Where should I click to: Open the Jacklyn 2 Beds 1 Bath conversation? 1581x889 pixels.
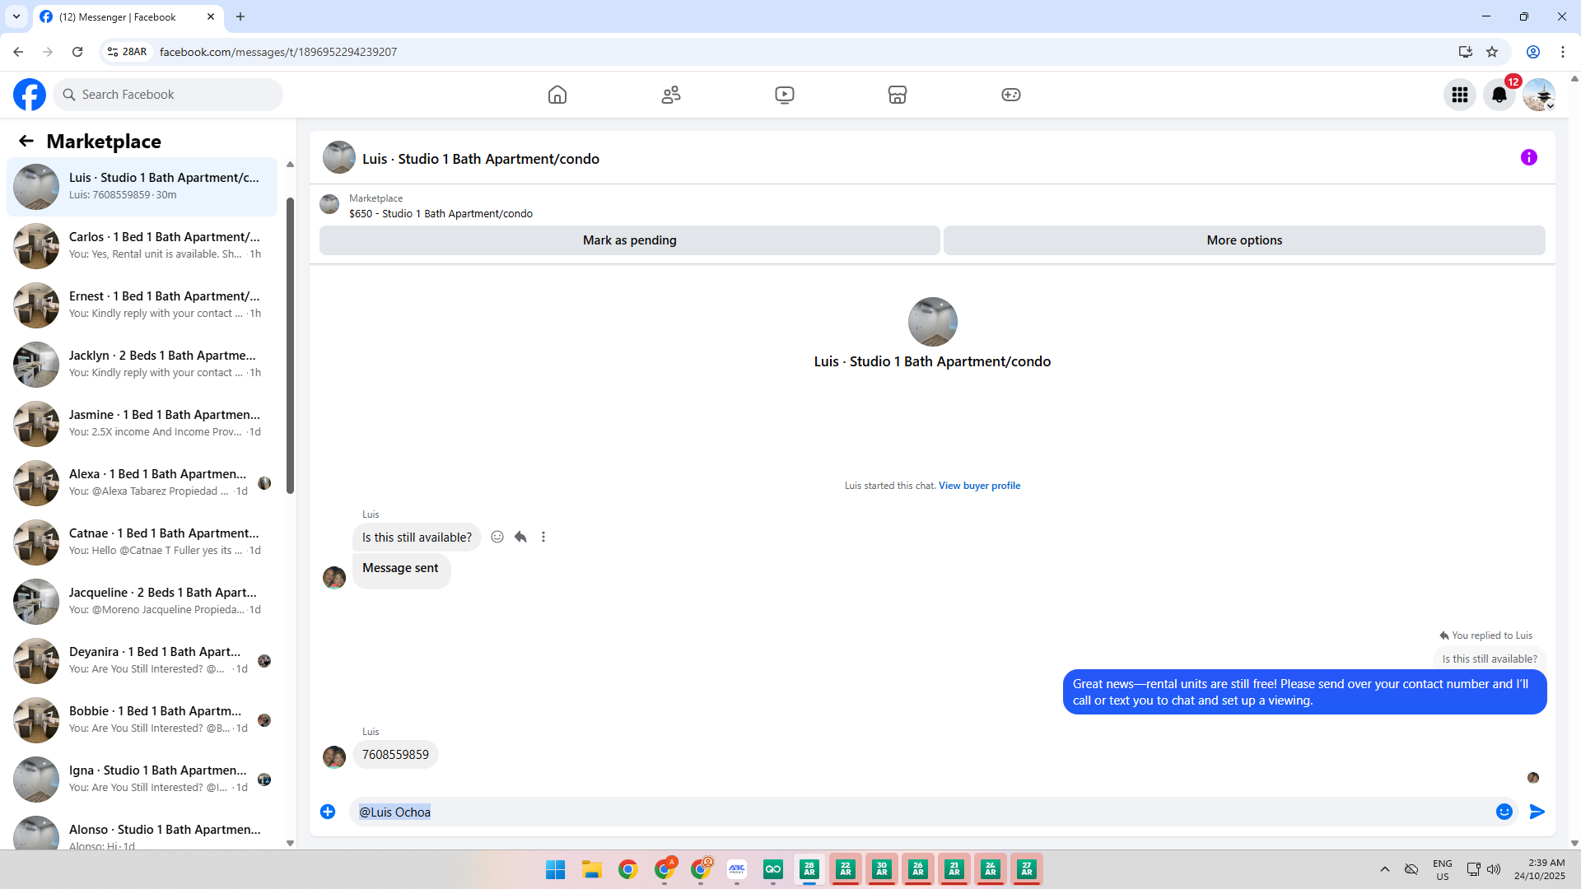(x=142, y=365)
